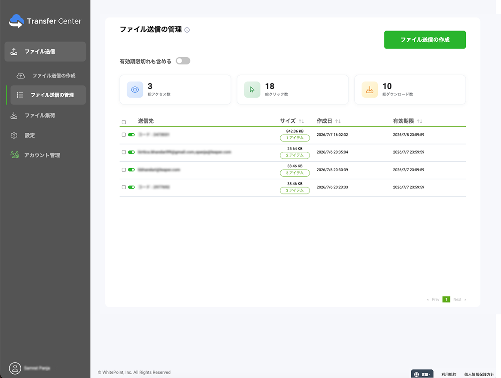Click the gear icon for 設定
Viewport: 501px width, 378px height.
tap(14, 135)
